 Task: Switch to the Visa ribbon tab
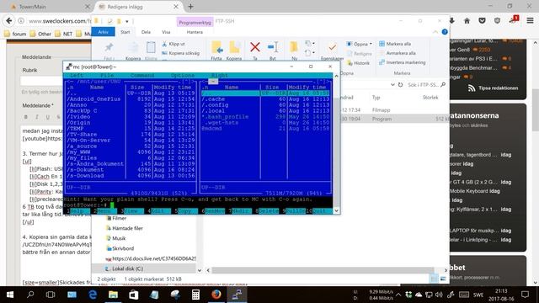[166, 32]
